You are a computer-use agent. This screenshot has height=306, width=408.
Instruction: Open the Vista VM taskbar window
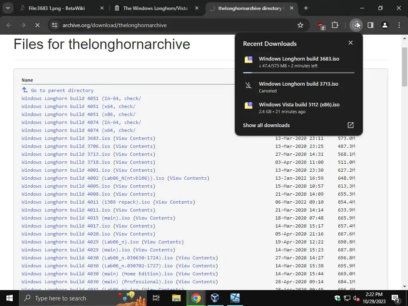[x=235, y=298]
